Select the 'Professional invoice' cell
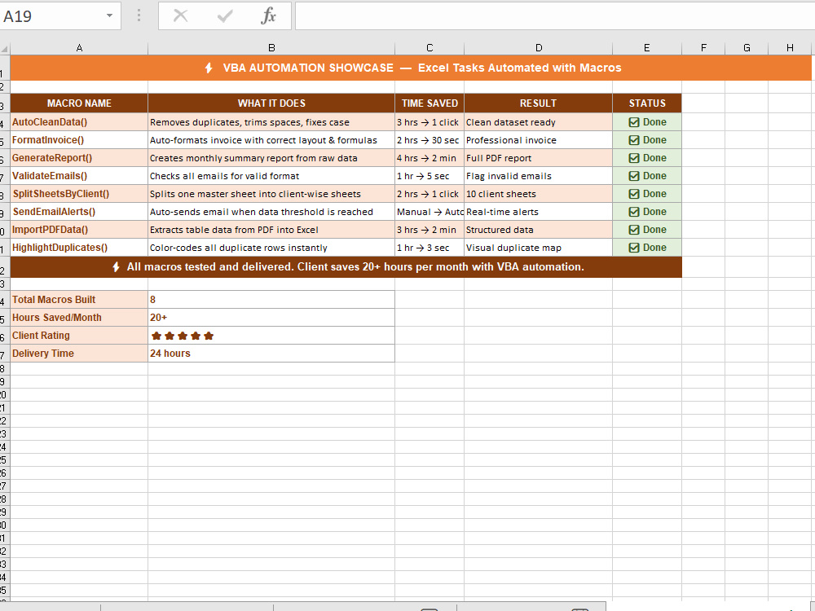815x611 pixels. pyautogui.click(x=539, y=140)
